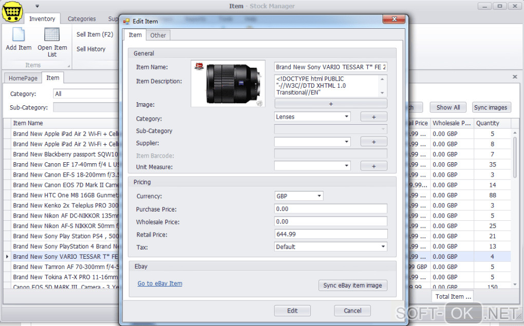Switch to the Inventory ribbon tab
The image size is (524, 326).
tap(42, 18)
